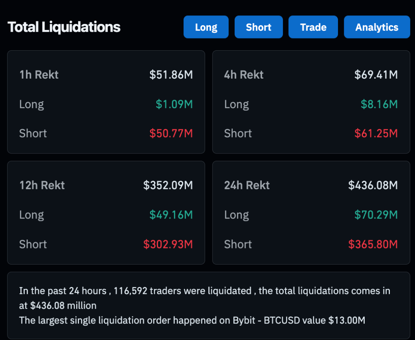This screenshot has width=415, height=340.
Task: Click the Bybit BTCUSD largest liquidation line
Action: coord(192,320)
